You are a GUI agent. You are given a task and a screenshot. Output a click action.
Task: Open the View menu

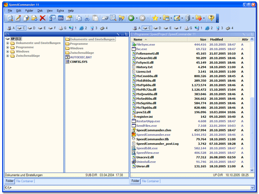pyautogui.click(x=50, y=11)
